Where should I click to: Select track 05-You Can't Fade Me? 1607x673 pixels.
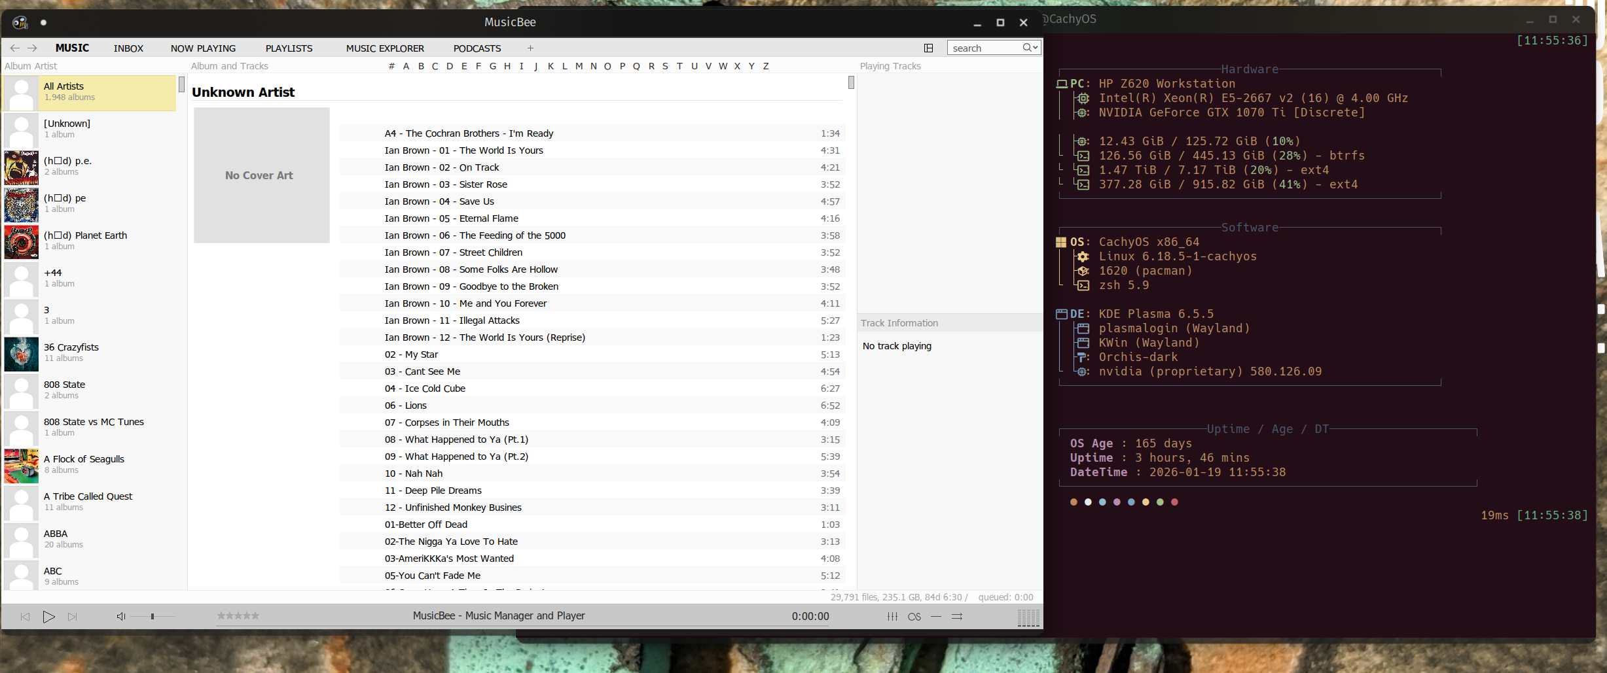[592, 576]
